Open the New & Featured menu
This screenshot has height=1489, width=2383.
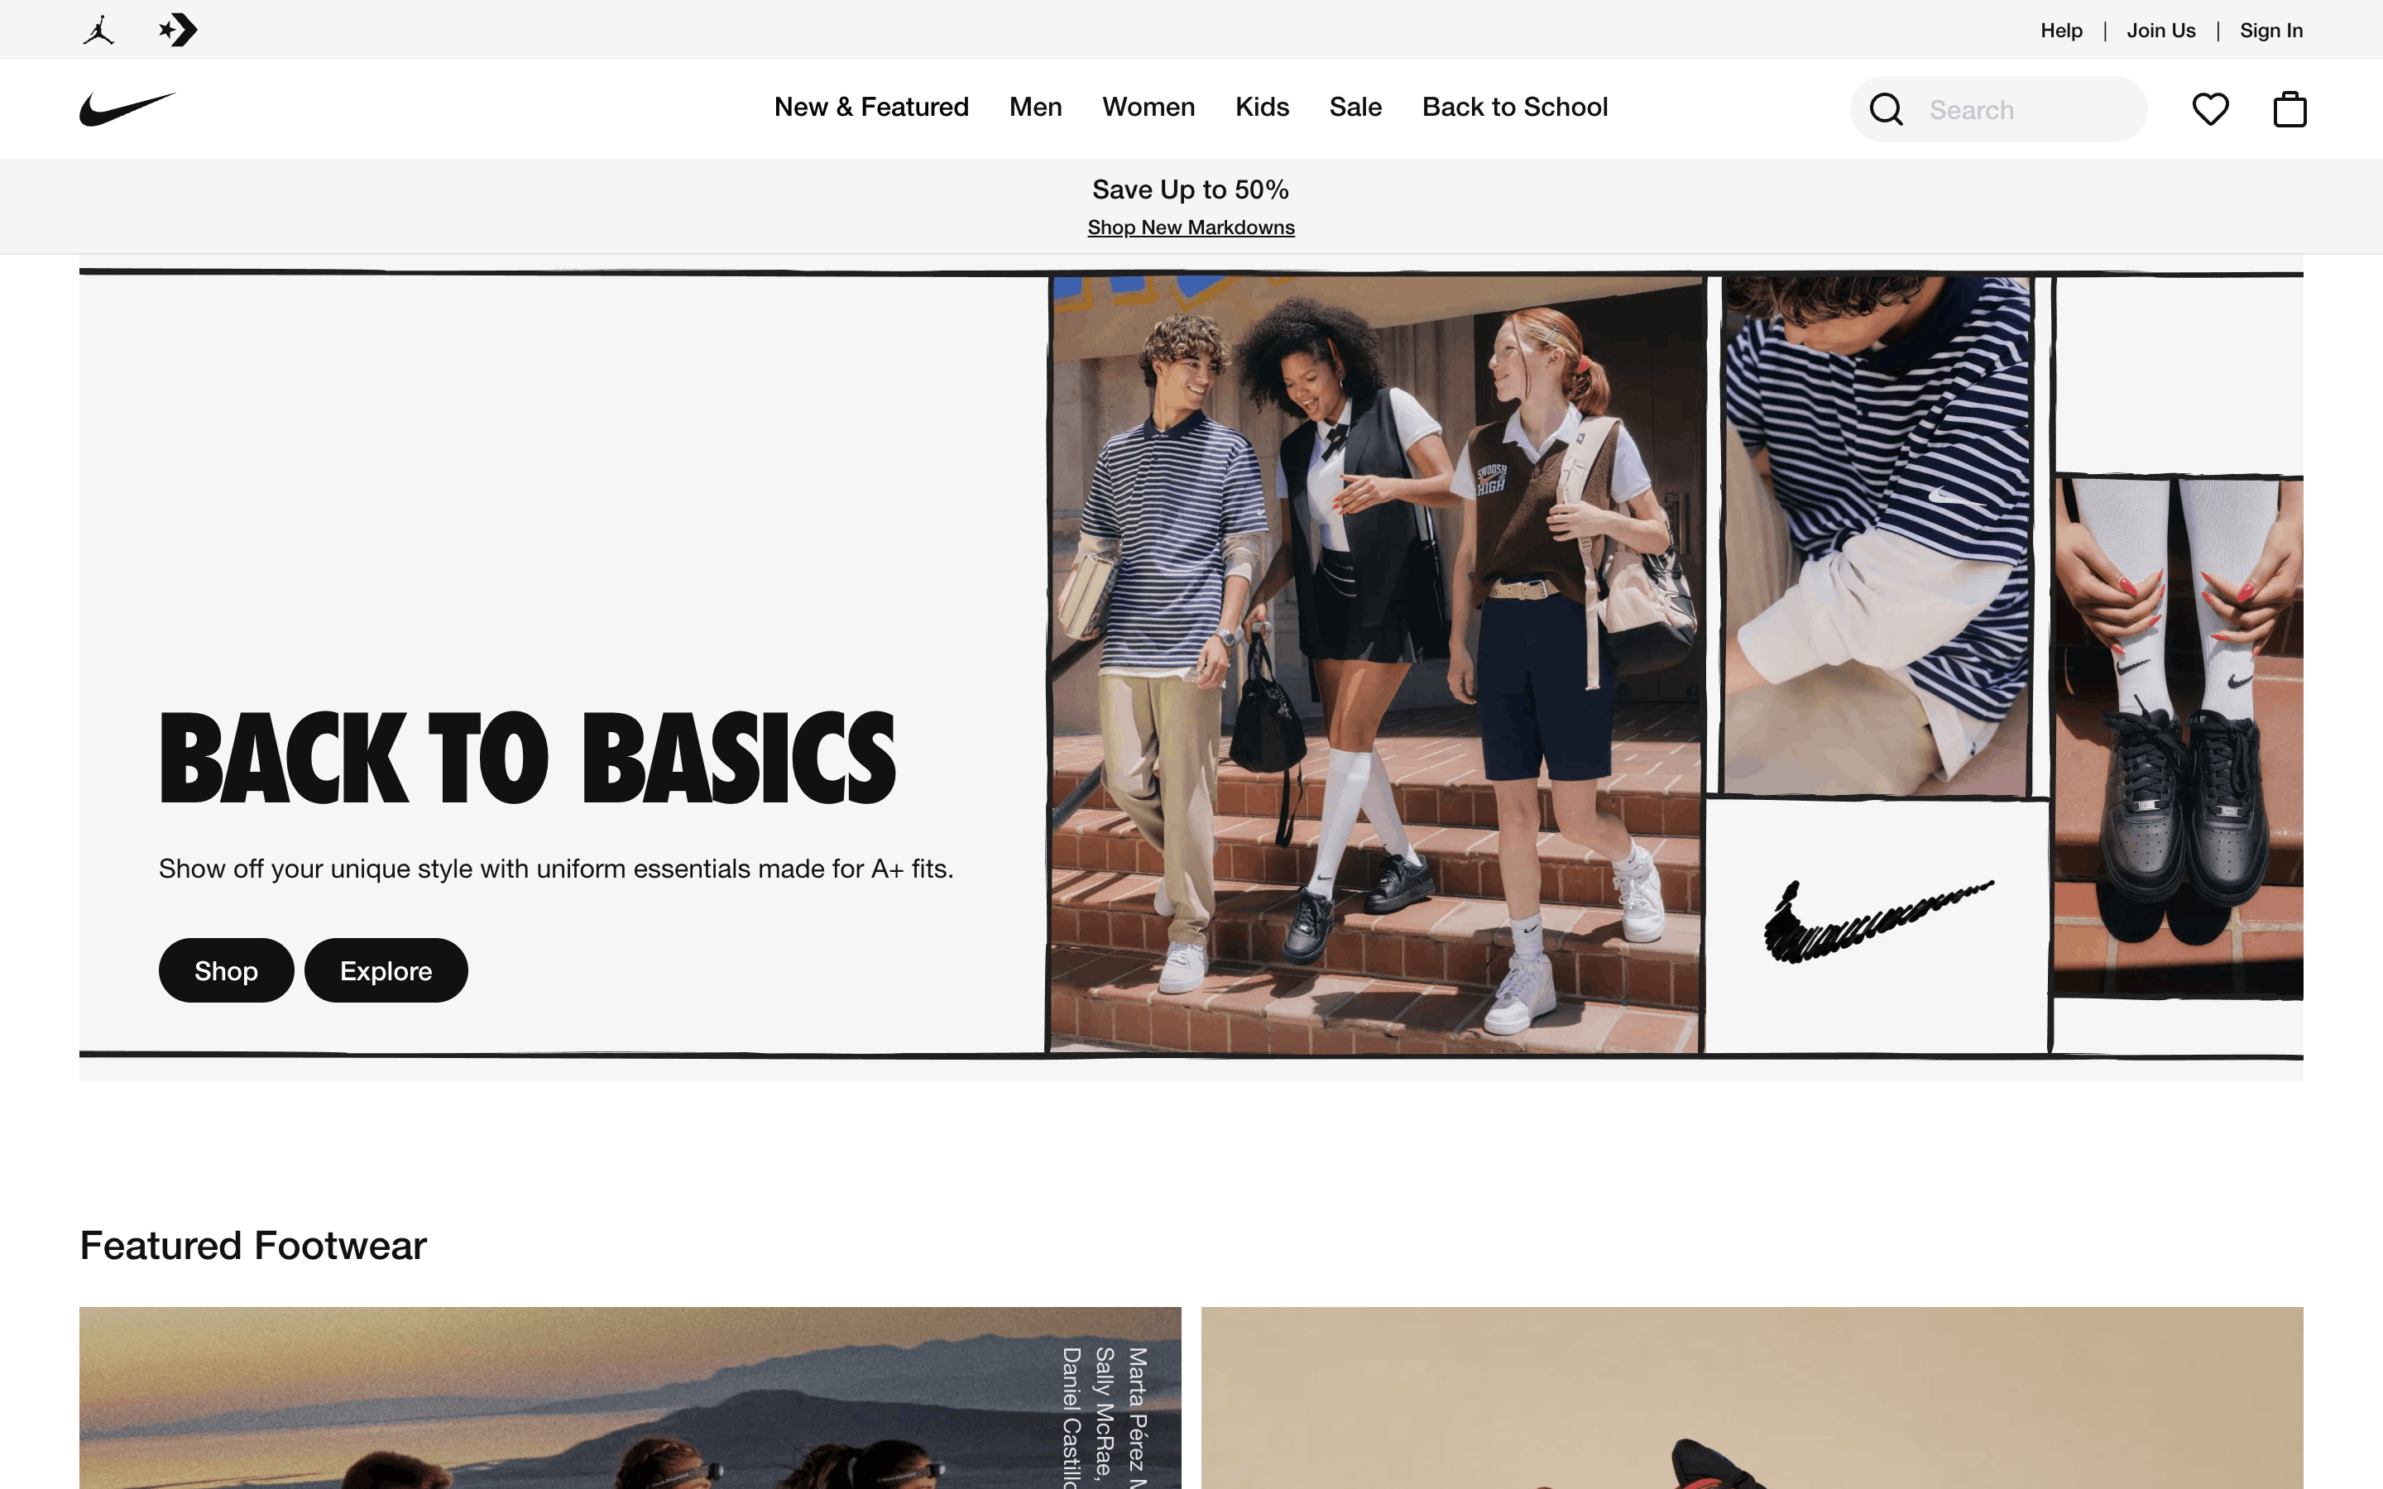(870, 107)
